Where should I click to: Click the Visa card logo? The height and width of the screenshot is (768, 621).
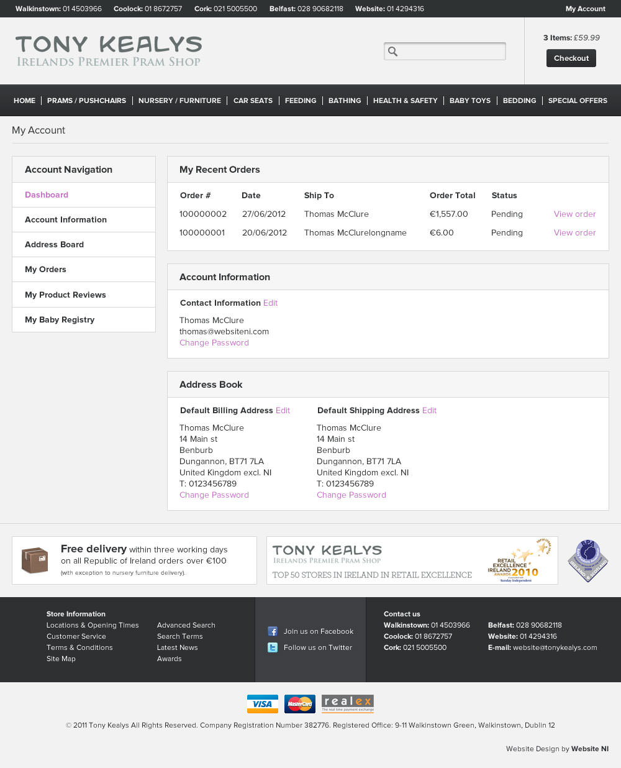(263, 704)
